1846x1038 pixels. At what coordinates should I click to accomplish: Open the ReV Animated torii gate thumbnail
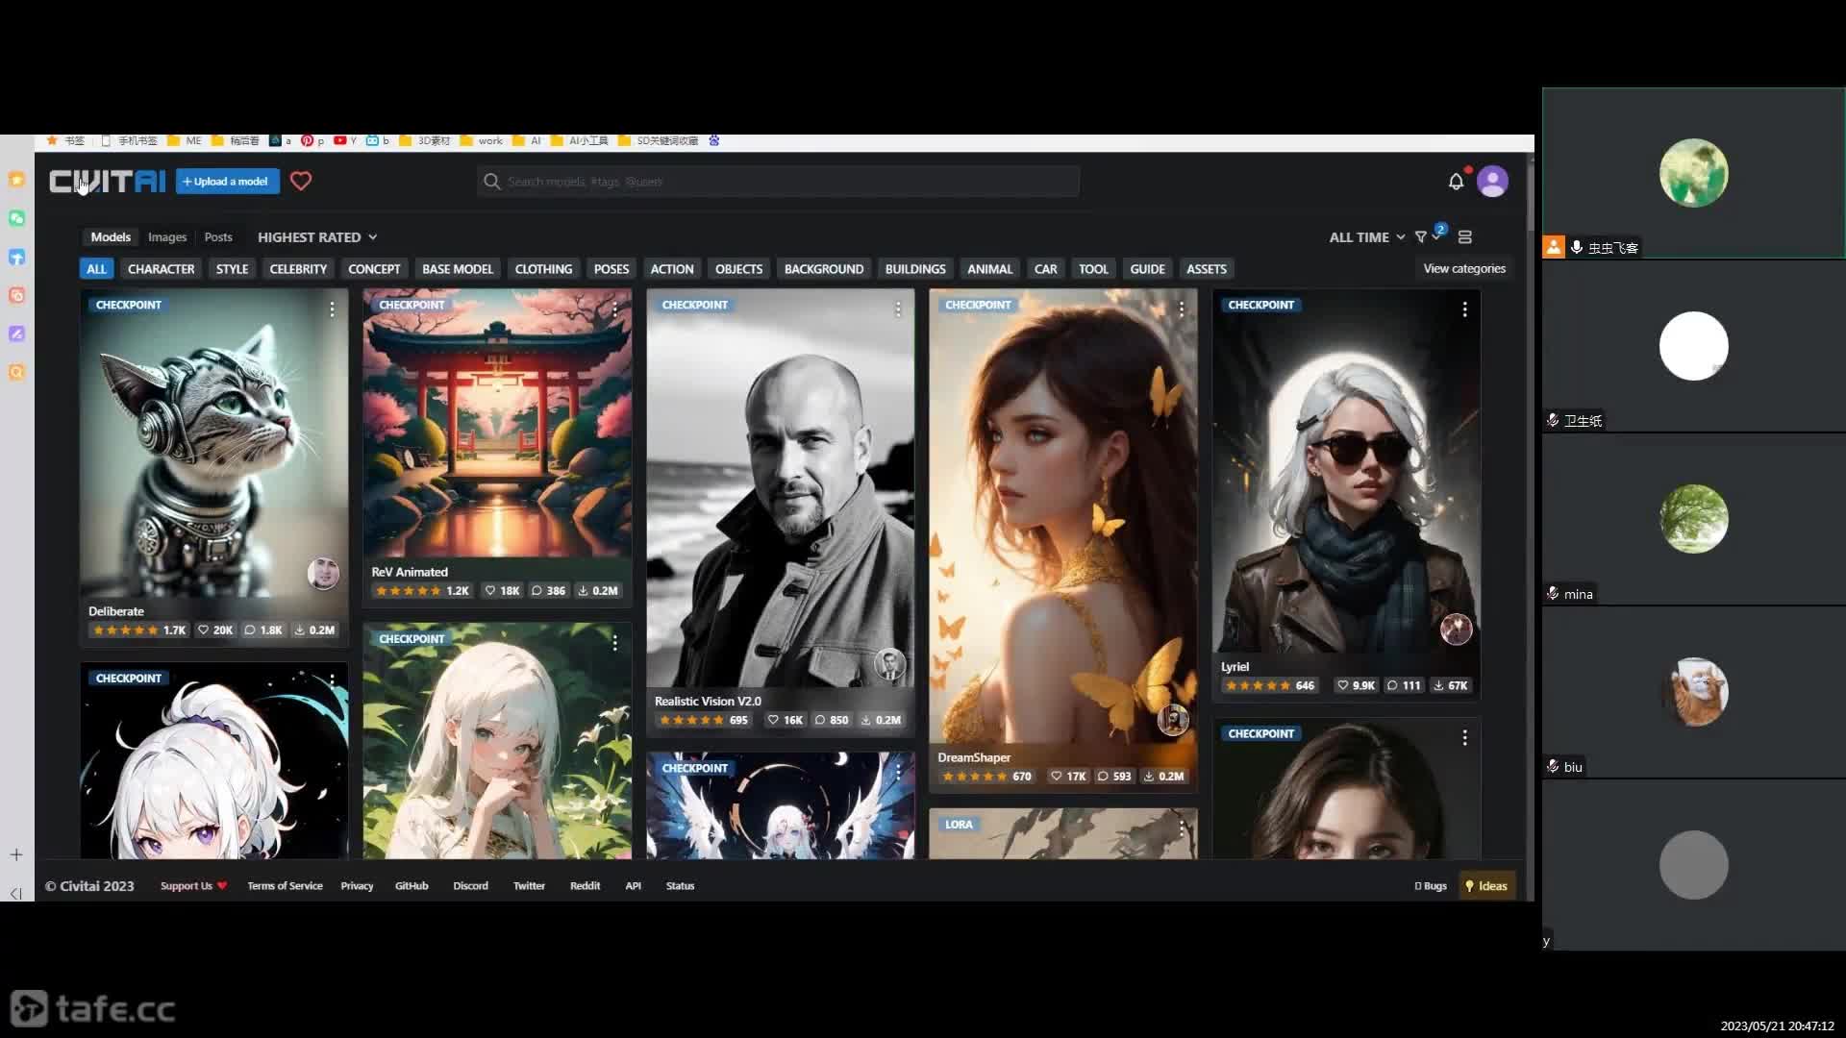coord(497,423)
